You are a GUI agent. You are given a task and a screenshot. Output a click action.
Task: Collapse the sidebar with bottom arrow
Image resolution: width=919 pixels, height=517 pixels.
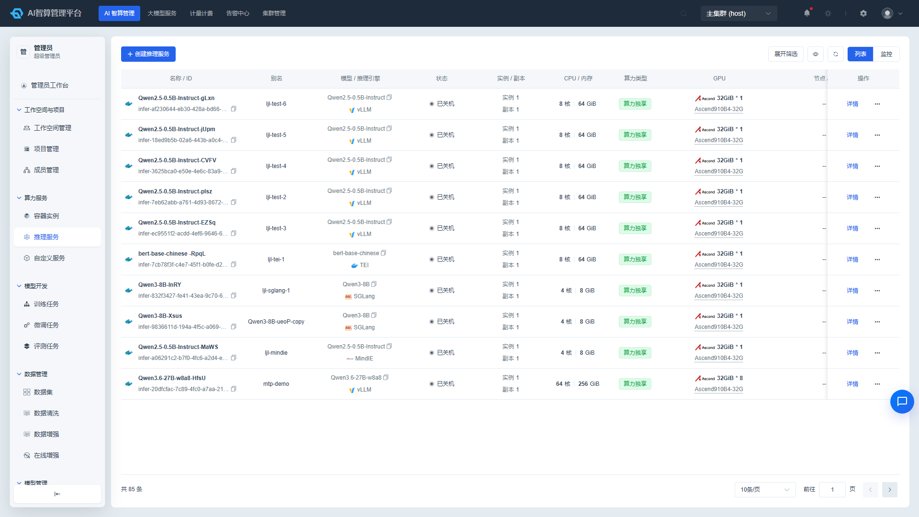tap(57, 494)
